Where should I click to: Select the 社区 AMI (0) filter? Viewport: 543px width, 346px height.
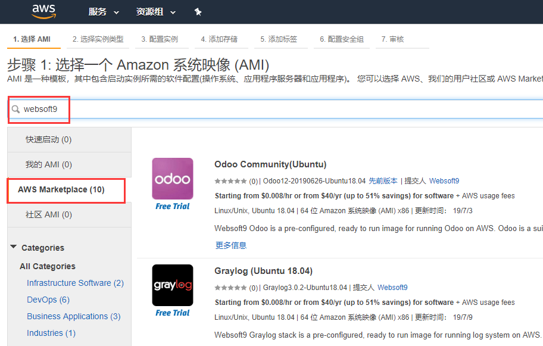(49, 214)
